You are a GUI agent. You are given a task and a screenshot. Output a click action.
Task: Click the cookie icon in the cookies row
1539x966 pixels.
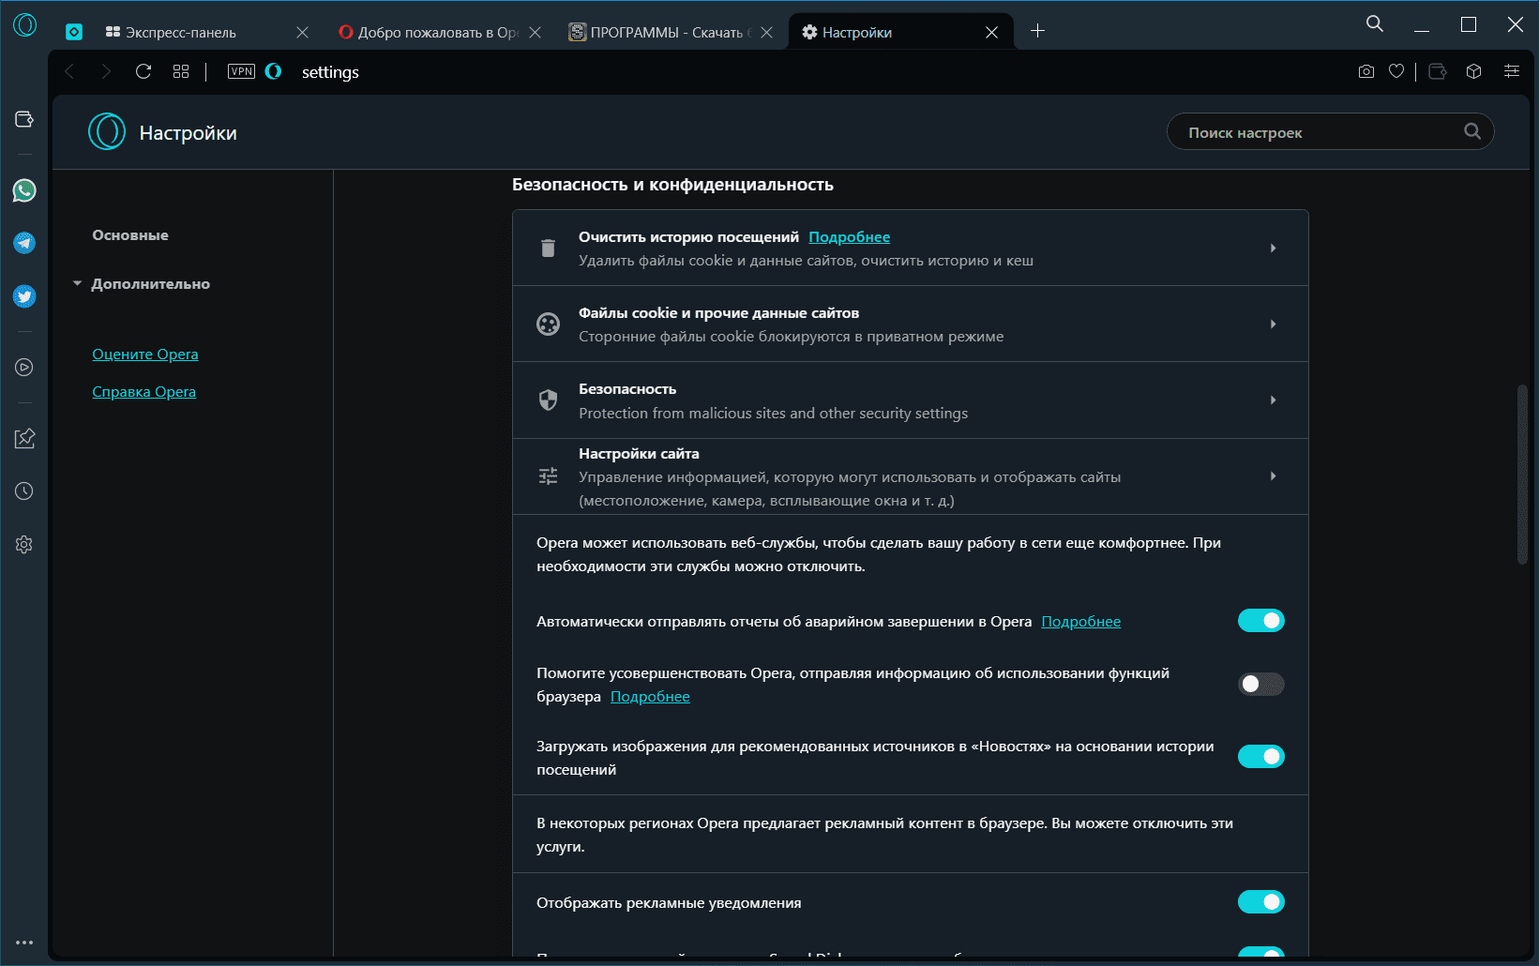[x=549, y=325]
